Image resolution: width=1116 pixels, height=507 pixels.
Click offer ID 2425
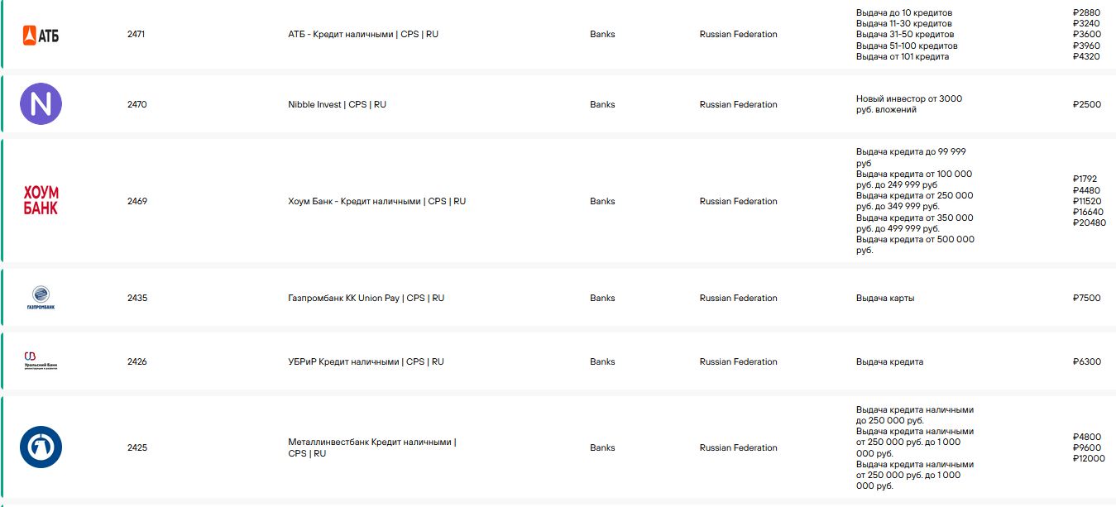(137, 448)
